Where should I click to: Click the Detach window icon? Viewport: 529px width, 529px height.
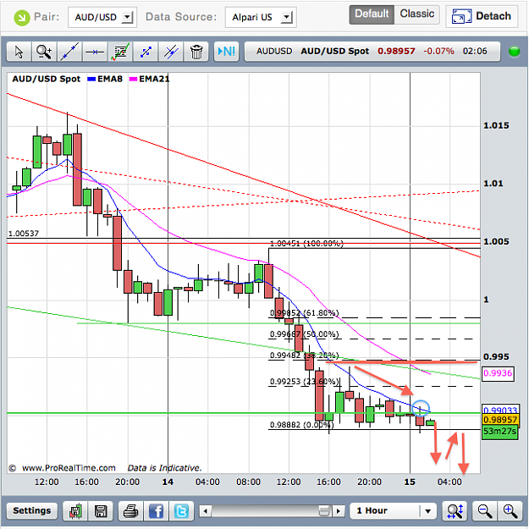(x=461, y=17)
